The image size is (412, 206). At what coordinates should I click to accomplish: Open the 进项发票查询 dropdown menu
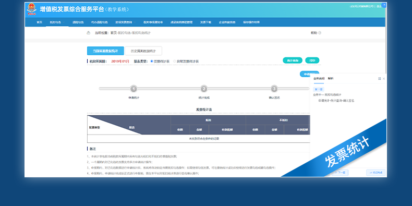(125, 22)
